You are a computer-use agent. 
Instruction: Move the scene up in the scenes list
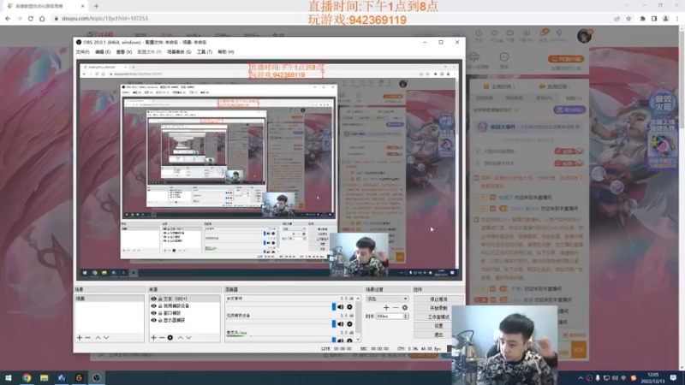tap(98, 337)
